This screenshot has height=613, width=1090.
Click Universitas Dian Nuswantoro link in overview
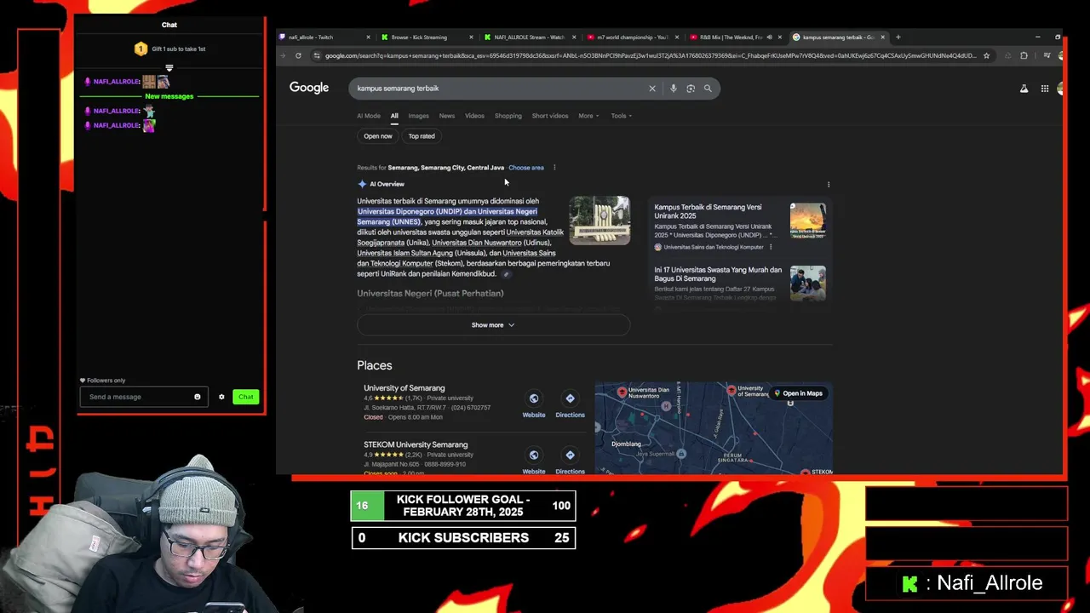tap(477, 243)
